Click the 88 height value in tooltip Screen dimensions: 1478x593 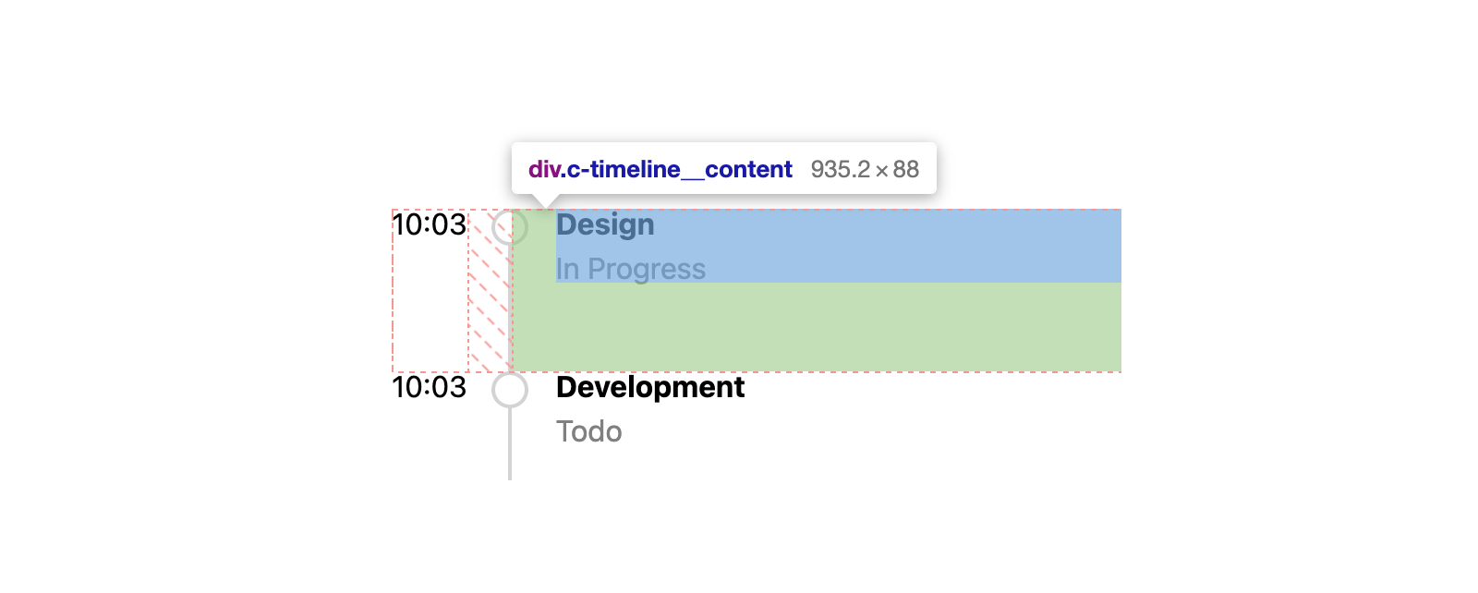point(906,169)
